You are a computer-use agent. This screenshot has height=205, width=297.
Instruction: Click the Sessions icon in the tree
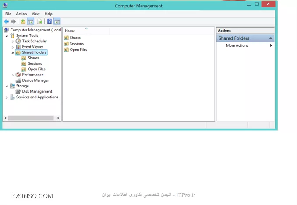[24, 64]
